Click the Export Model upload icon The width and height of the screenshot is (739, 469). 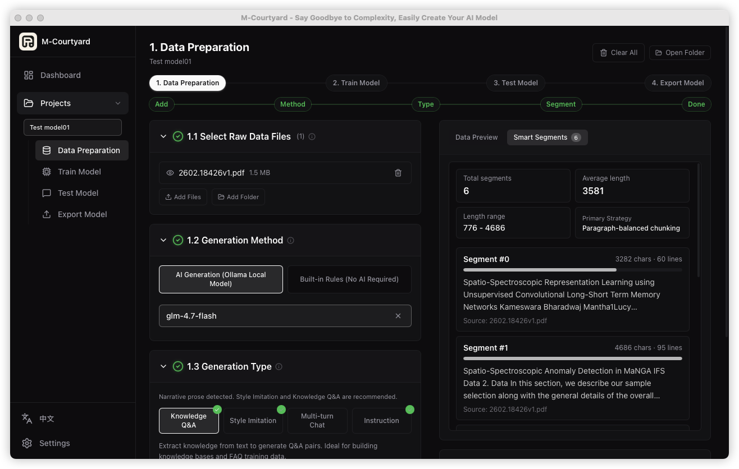coord(47,214)
